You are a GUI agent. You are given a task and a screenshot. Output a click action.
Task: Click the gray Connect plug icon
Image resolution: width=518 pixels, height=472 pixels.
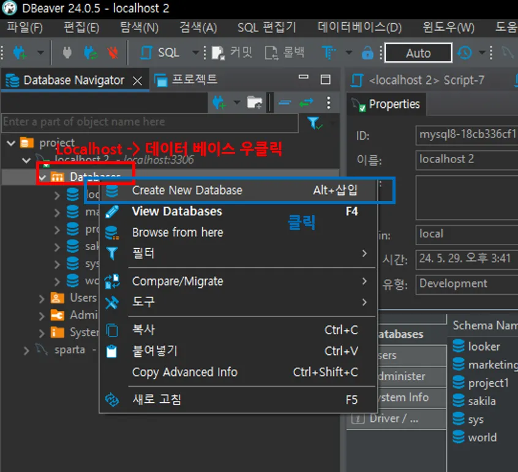[67, 52]
